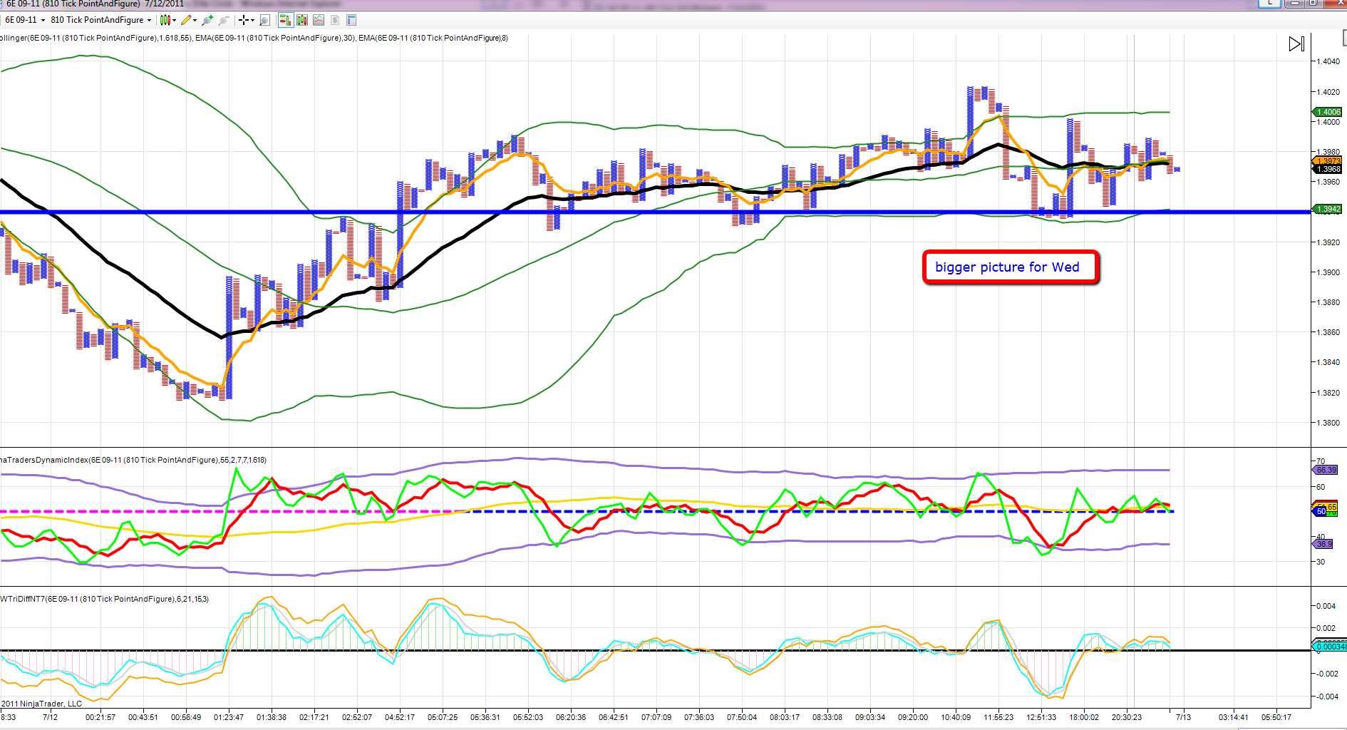
Task: Select the WTriDiffNT7 panel label
Action: tap(105, 599)
